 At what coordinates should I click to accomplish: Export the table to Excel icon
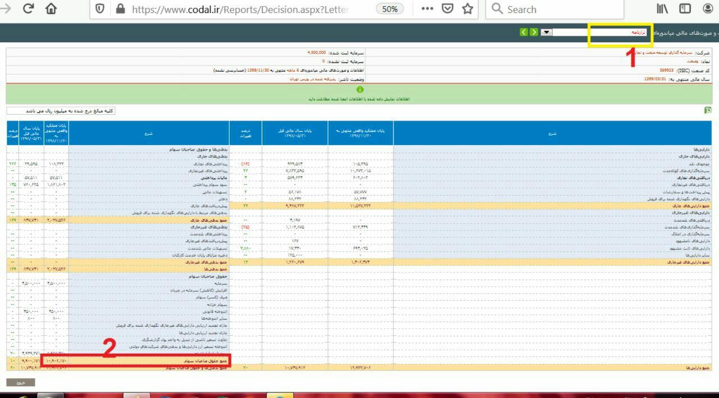[x=708, y=110]
